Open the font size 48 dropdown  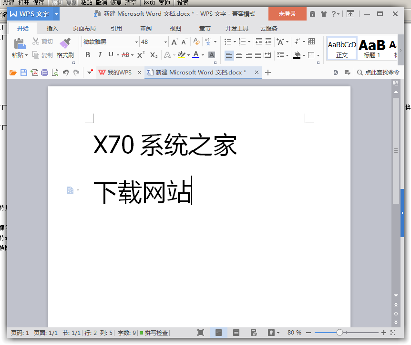coord(165,42)
